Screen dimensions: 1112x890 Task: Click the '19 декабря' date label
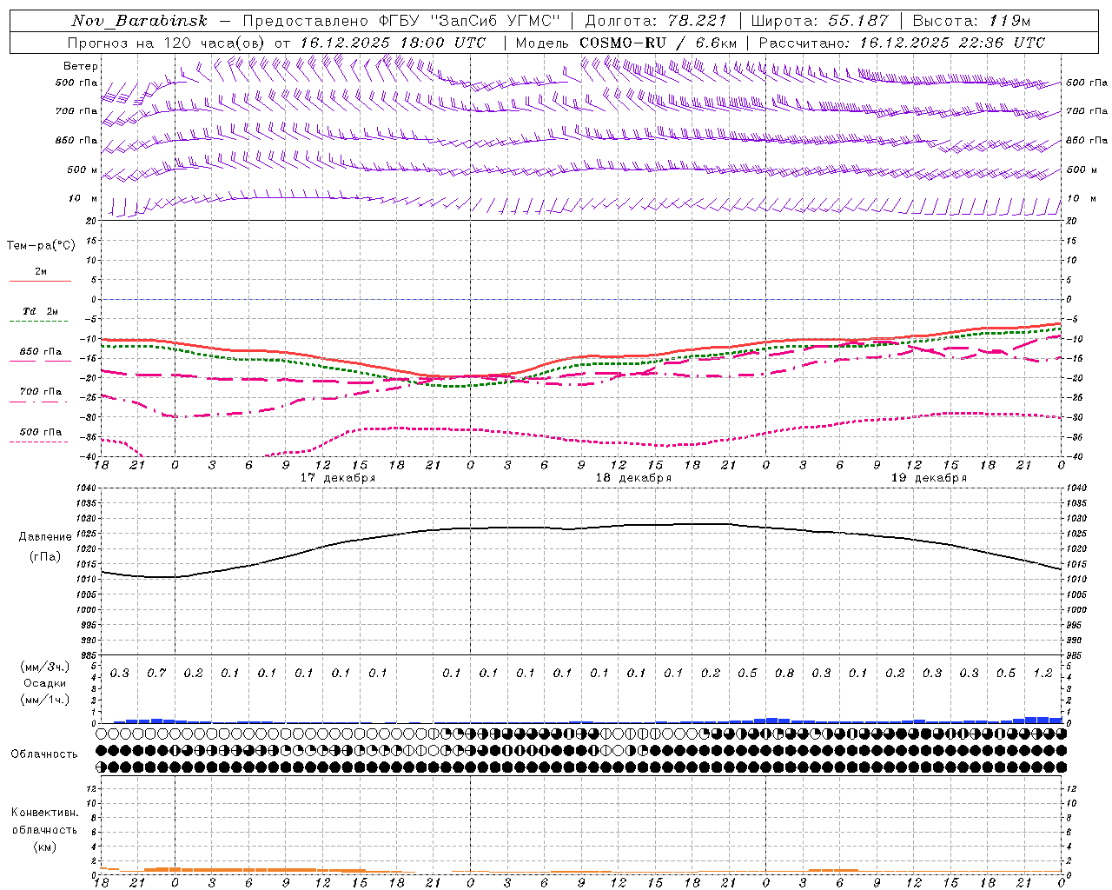[929, 478]
